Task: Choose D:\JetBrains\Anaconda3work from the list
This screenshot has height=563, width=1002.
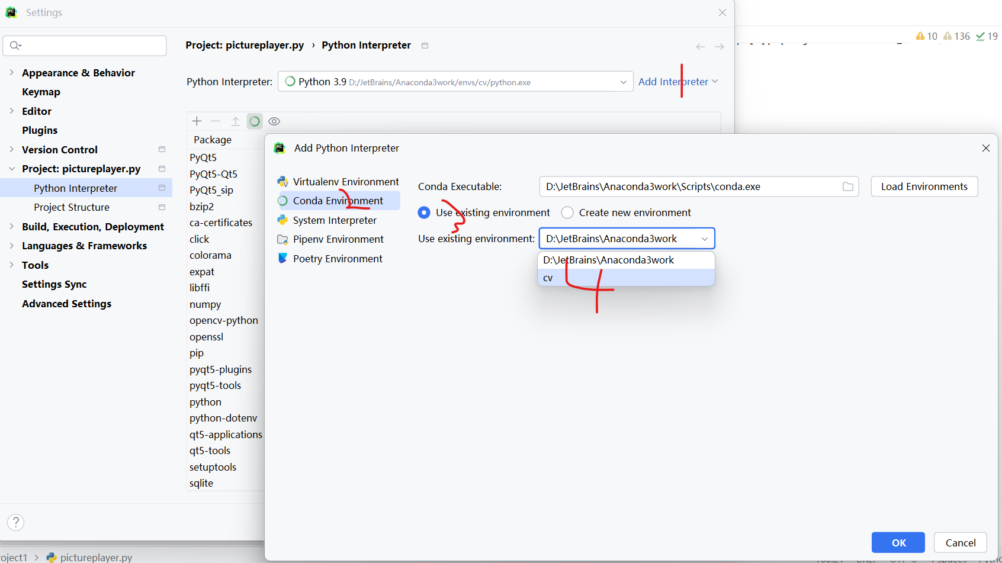Action: (x=626, y=260)
